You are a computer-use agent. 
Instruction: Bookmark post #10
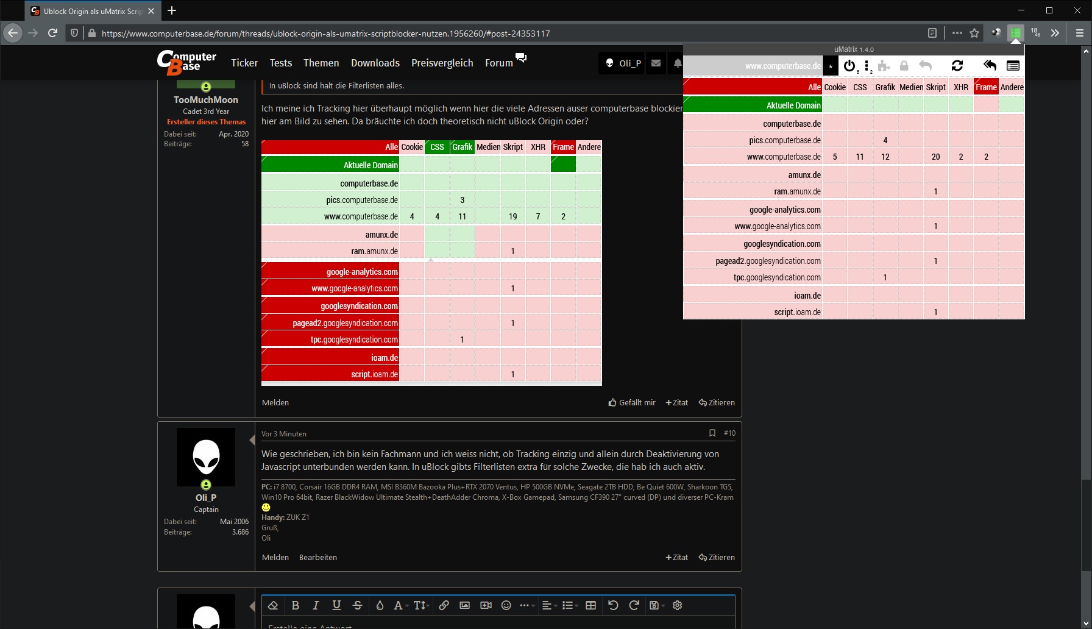[x=712, y=433]
